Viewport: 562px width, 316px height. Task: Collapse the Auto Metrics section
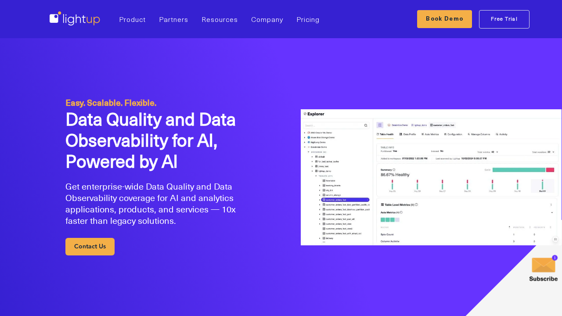(551, 212)
